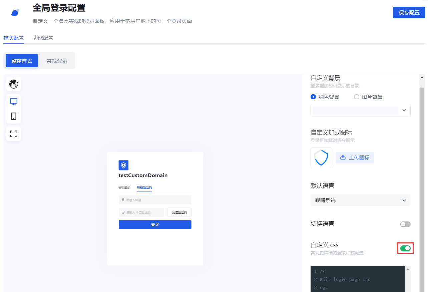Viewport: 428px width, 292px height.
Task: Click the loading shield icon thumbnail
Action: pos(321,158)
